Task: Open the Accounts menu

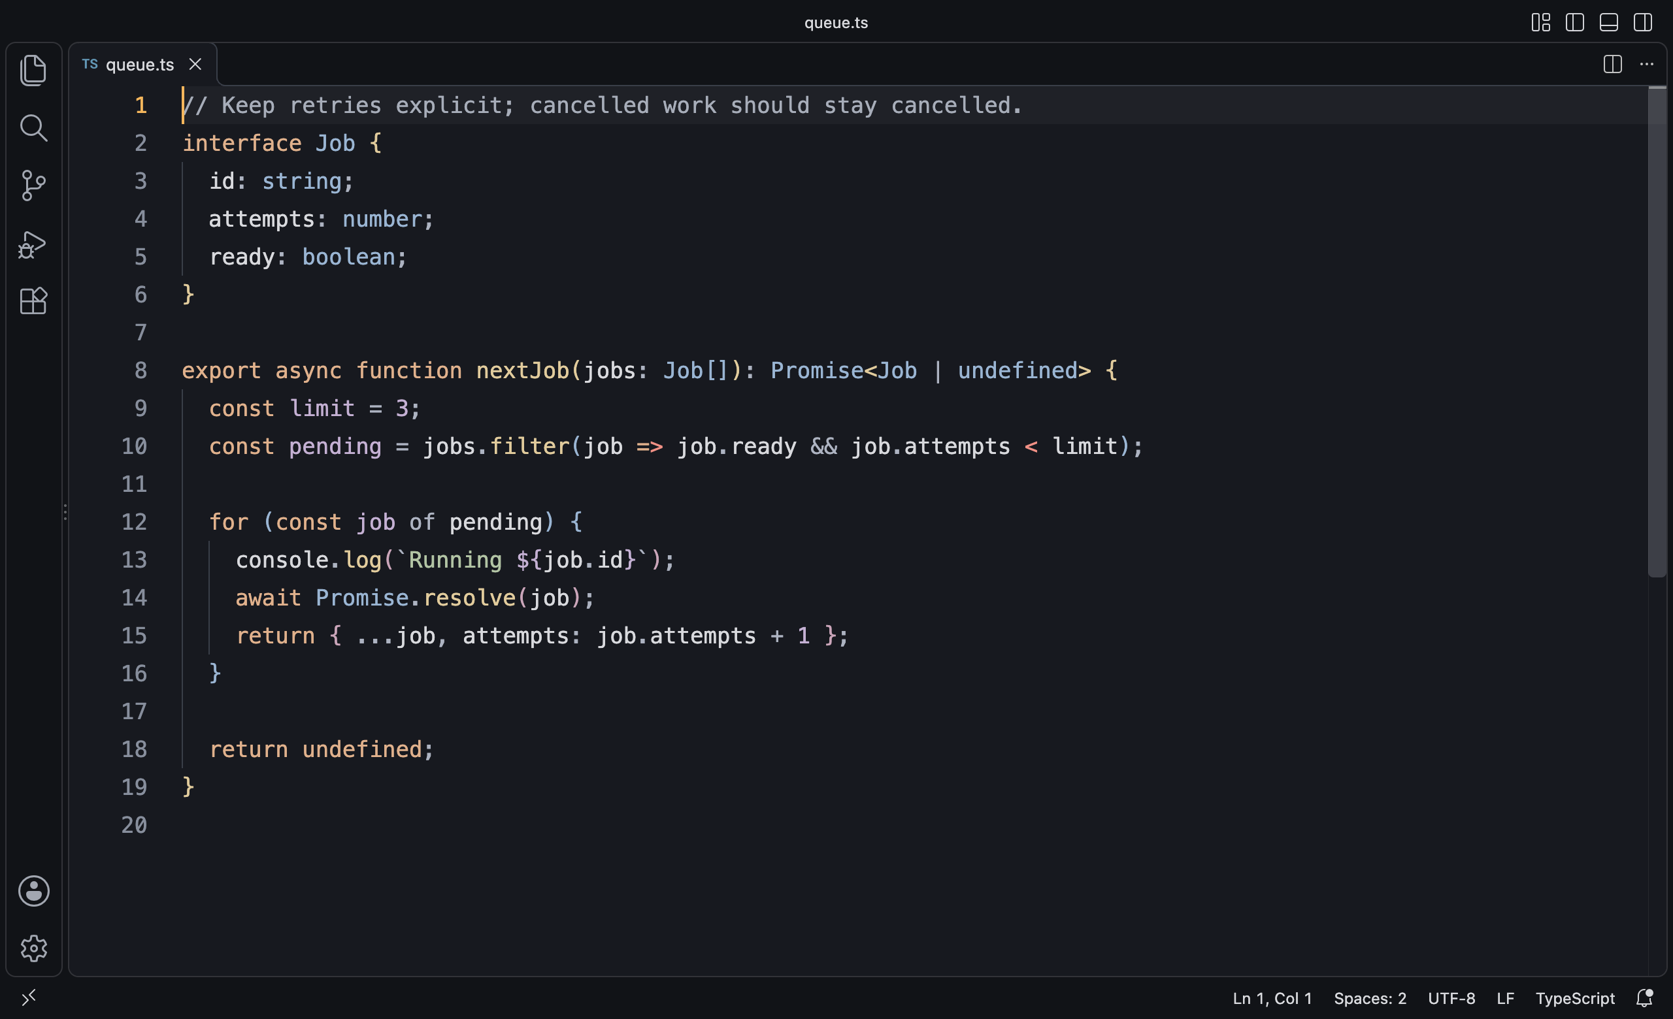Action: [x=33, y=891]
